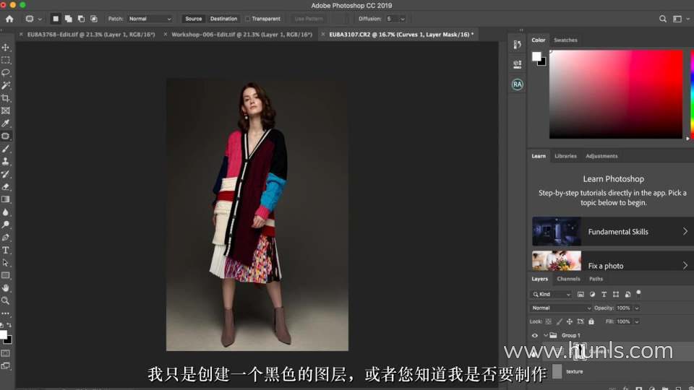Hide the Group 1 layer
Image resolution: width=694 pixels, height=390 pixels.
tap(535, 336)
